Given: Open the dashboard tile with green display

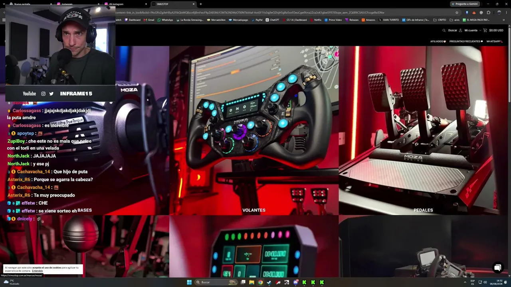Looking at the screenshot, I should [x=254, y=246].
